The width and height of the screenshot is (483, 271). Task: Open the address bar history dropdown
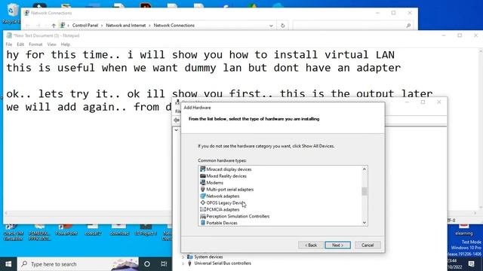tap(271, 26)
